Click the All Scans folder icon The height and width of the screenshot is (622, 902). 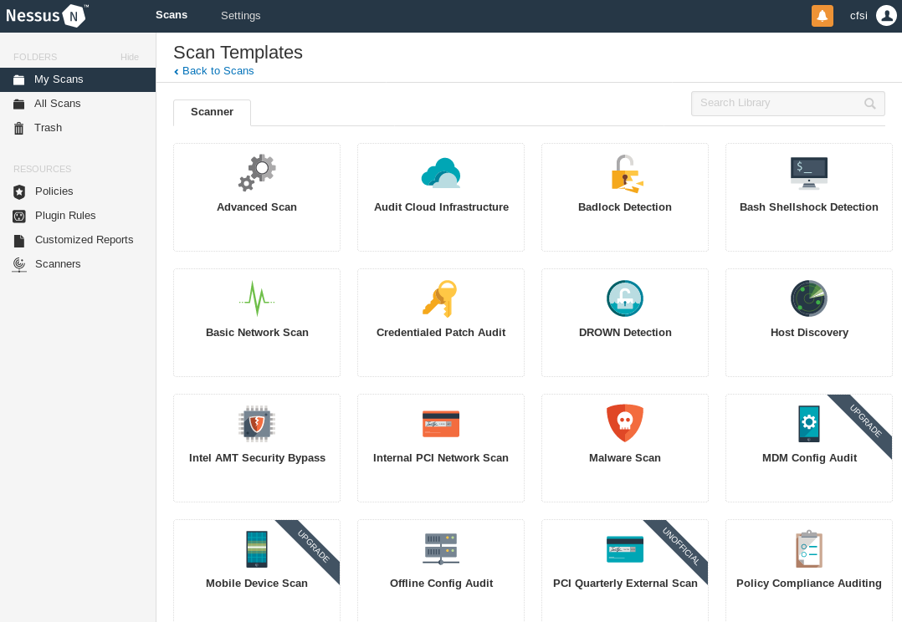[19, 104]
